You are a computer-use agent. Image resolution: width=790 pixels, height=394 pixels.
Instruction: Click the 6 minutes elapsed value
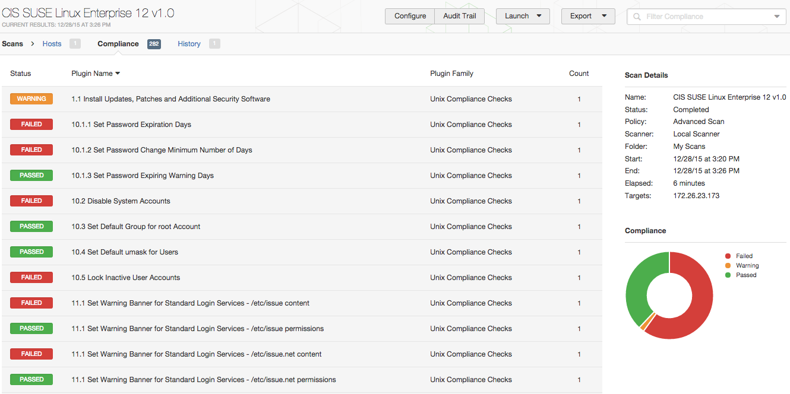pyautogui.click(x=689, y=183)
